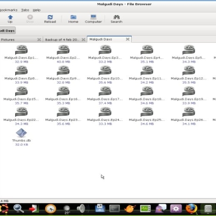Open the speaker volume dock icon
This screenshot has width=216, height=216.
[x=83, y=209]
